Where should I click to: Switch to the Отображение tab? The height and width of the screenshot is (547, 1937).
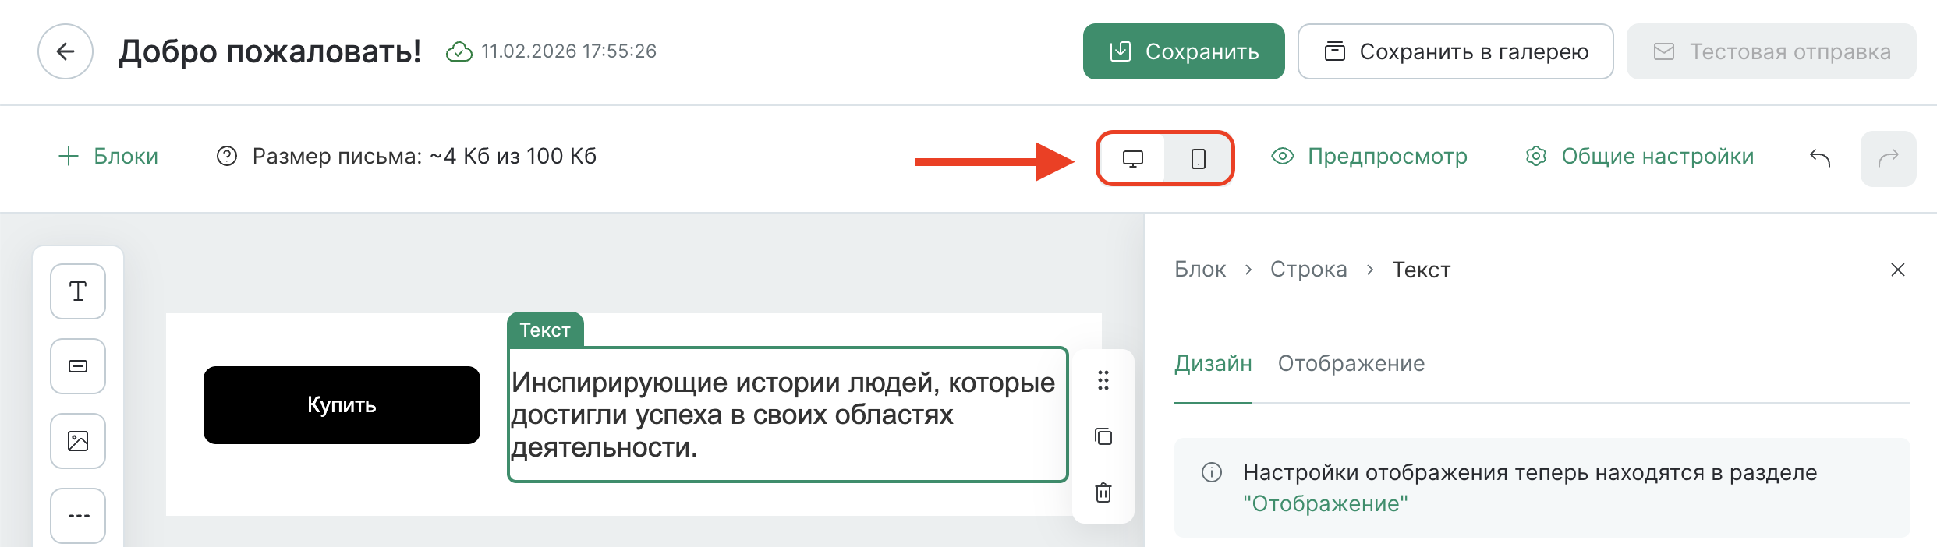pyautogui.click(x=1351, y=363)
